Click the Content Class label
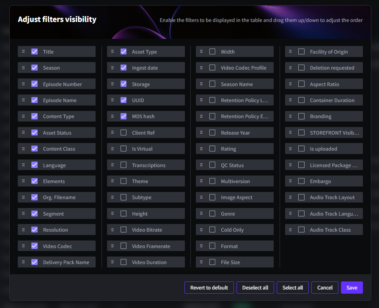379x308 pixels. coord(59,149)
